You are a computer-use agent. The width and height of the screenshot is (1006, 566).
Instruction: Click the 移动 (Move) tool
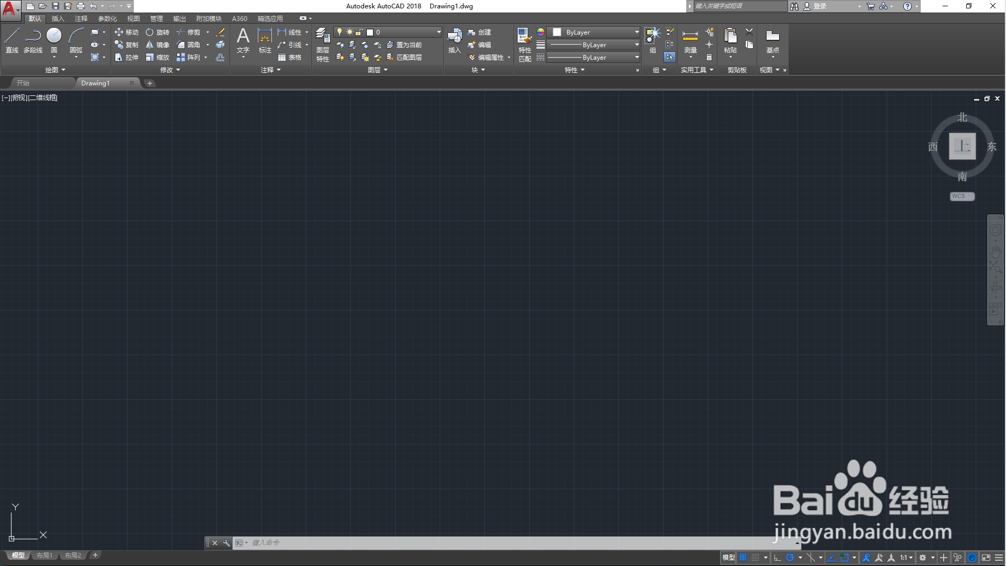coord(126,32)
